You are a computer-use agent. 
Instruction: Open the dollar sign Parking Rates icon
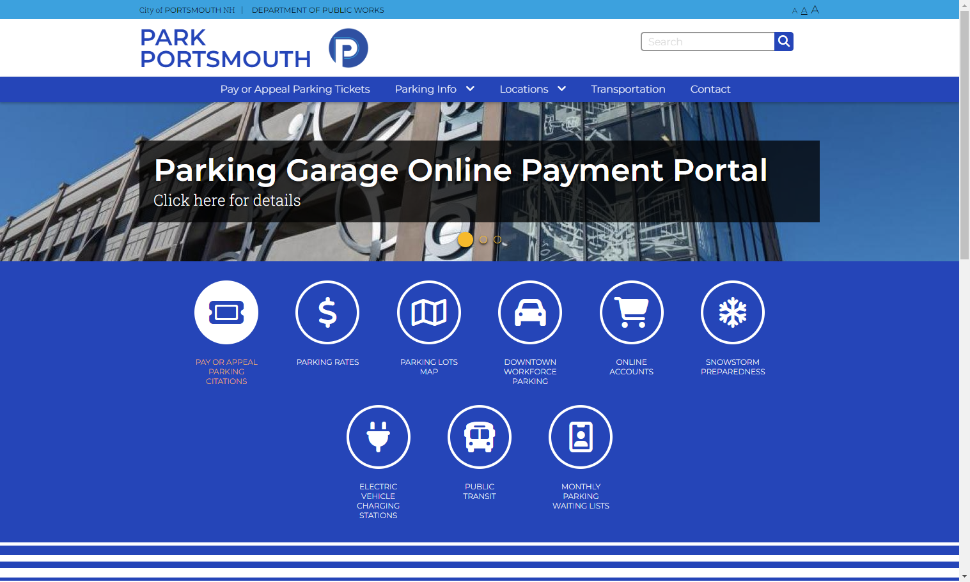click(x=327, y=312)
